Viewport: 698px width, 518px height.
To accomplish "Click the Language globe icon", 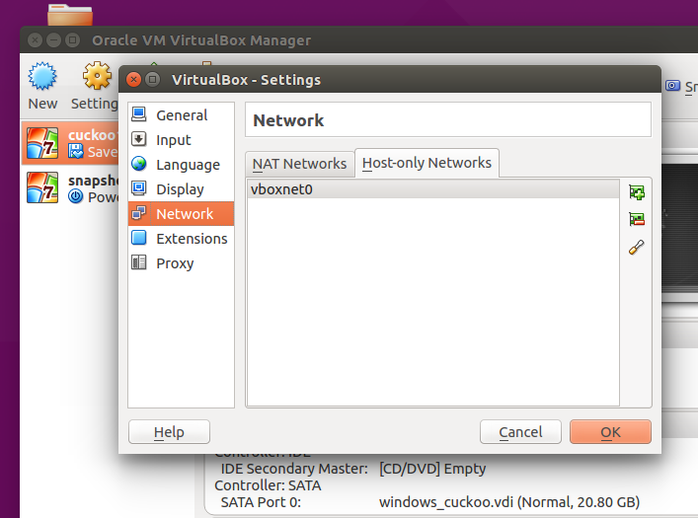I will point(139,164).
